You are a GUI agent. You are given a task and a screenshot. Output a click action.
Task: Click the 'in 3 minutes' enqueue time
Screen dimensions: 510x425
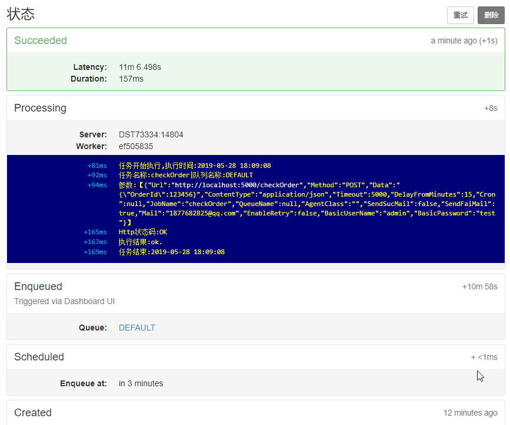pos(141,383)
